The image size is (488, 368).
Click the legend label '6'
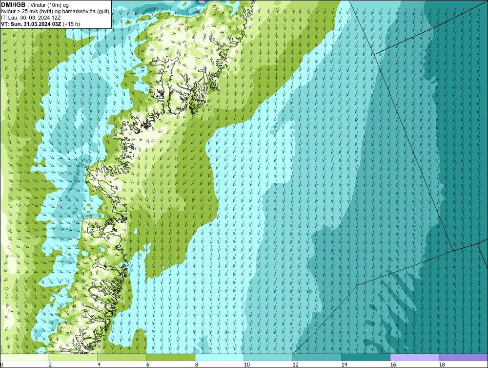pos(147,365)
